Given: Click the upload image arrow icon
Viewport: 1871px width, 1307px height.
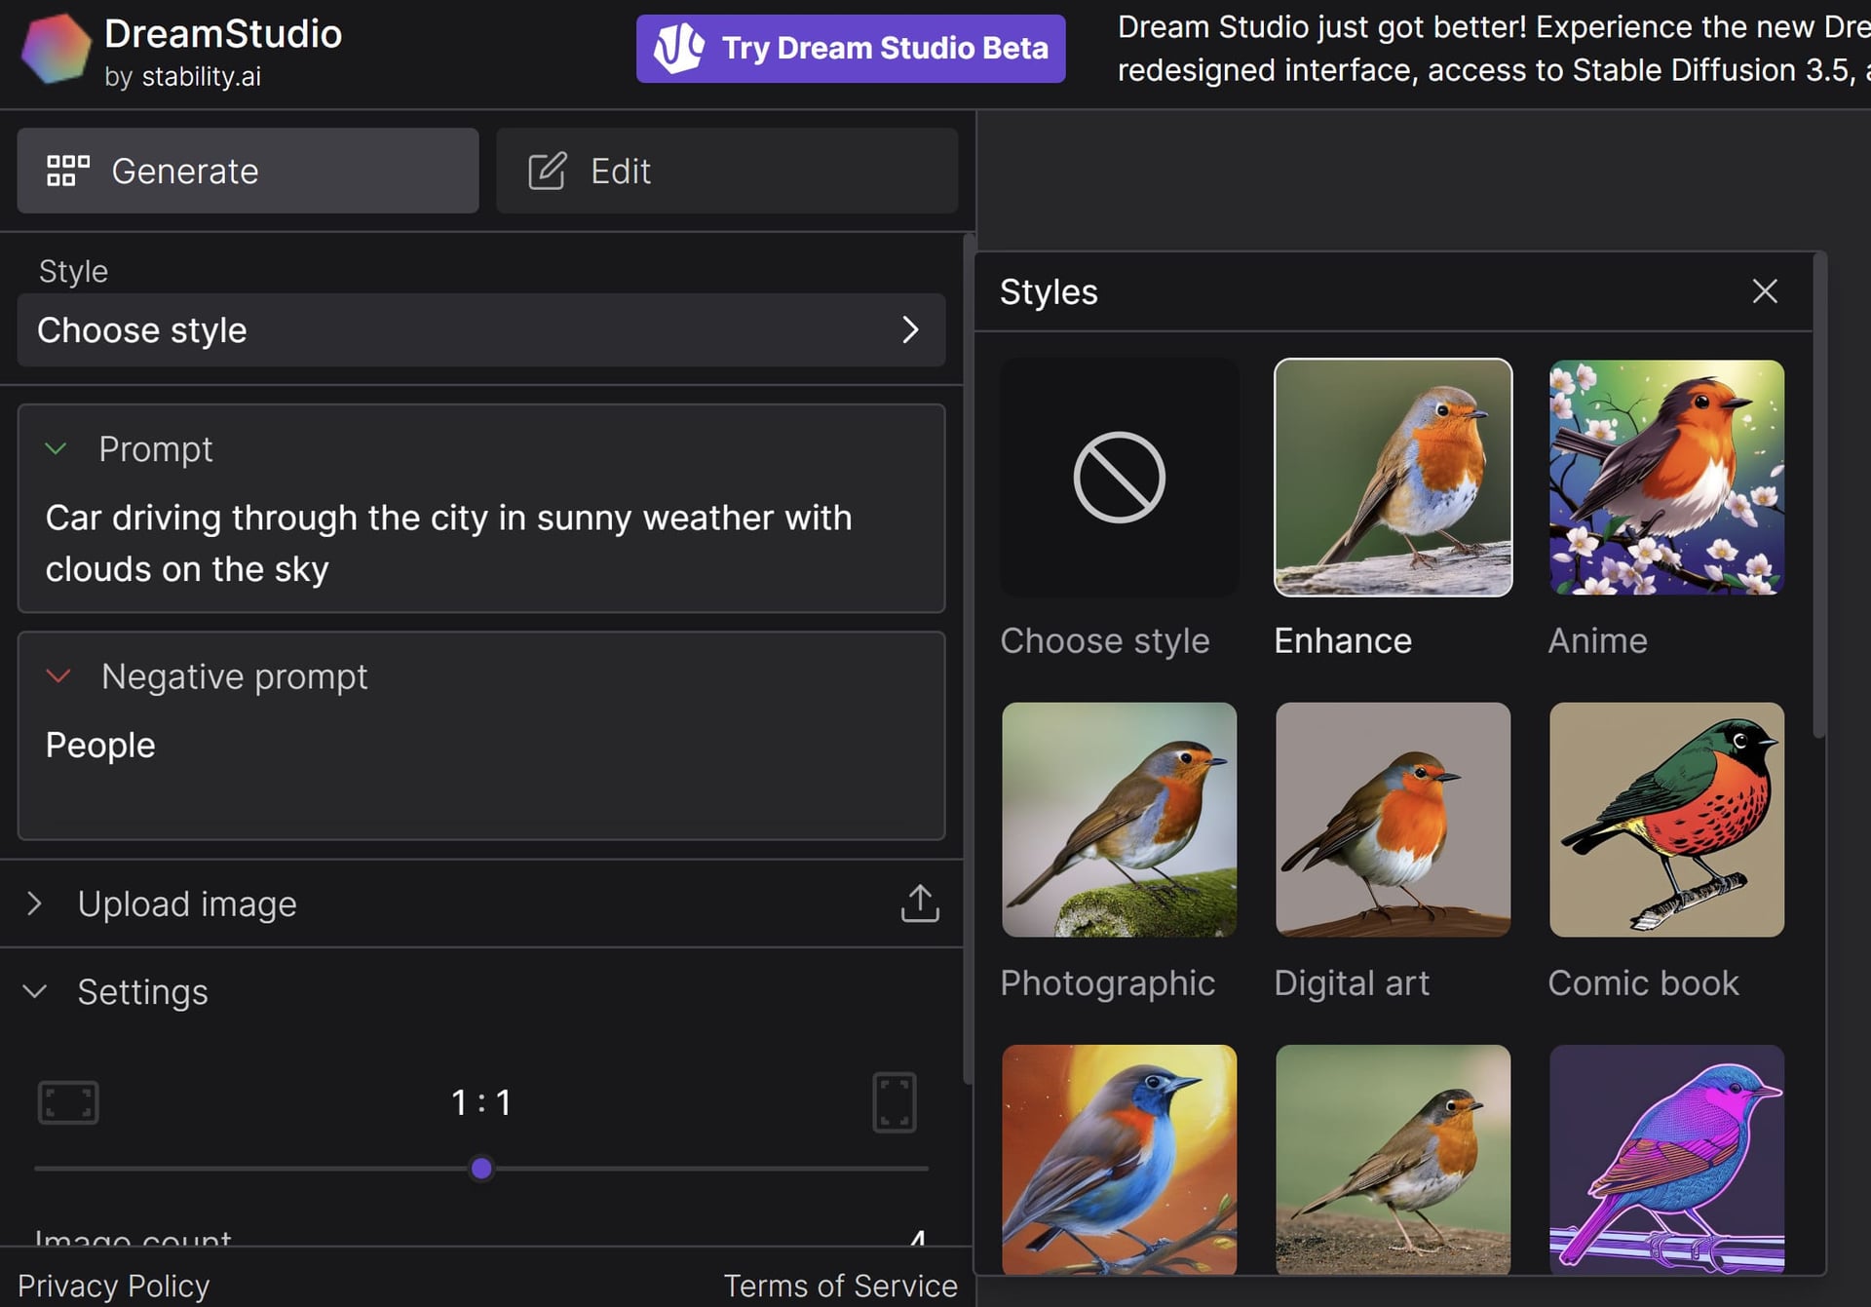Looking at the screenshot, I should 919,903.
